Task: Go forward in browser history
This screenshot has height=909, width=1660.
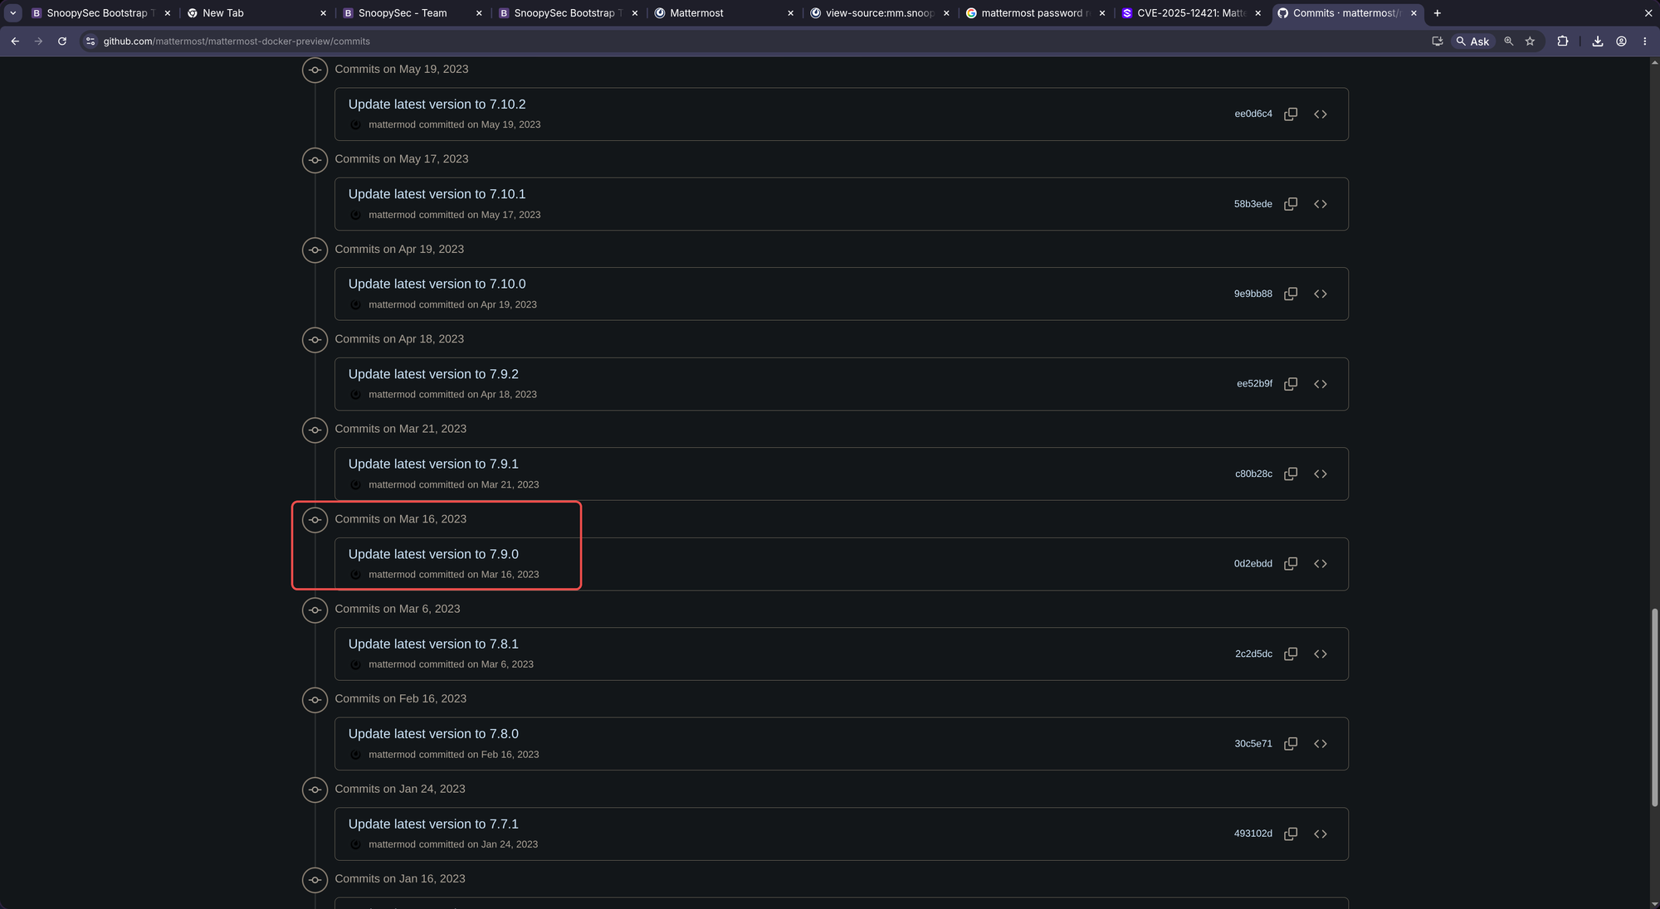Action: tap(38, 41)
